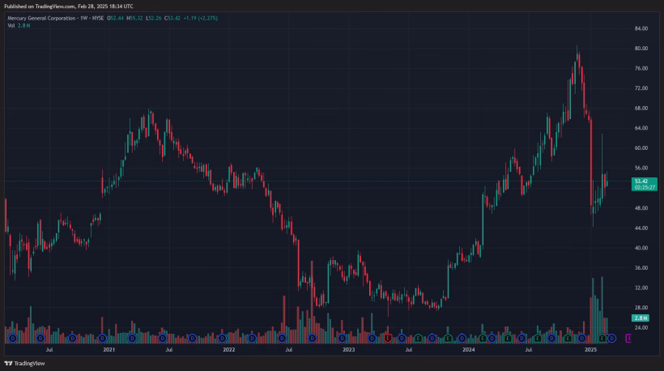The height and width of the screenshot is (371, 664).
Task: Click the 84.00 price axis label
Action: click(641, 28)
